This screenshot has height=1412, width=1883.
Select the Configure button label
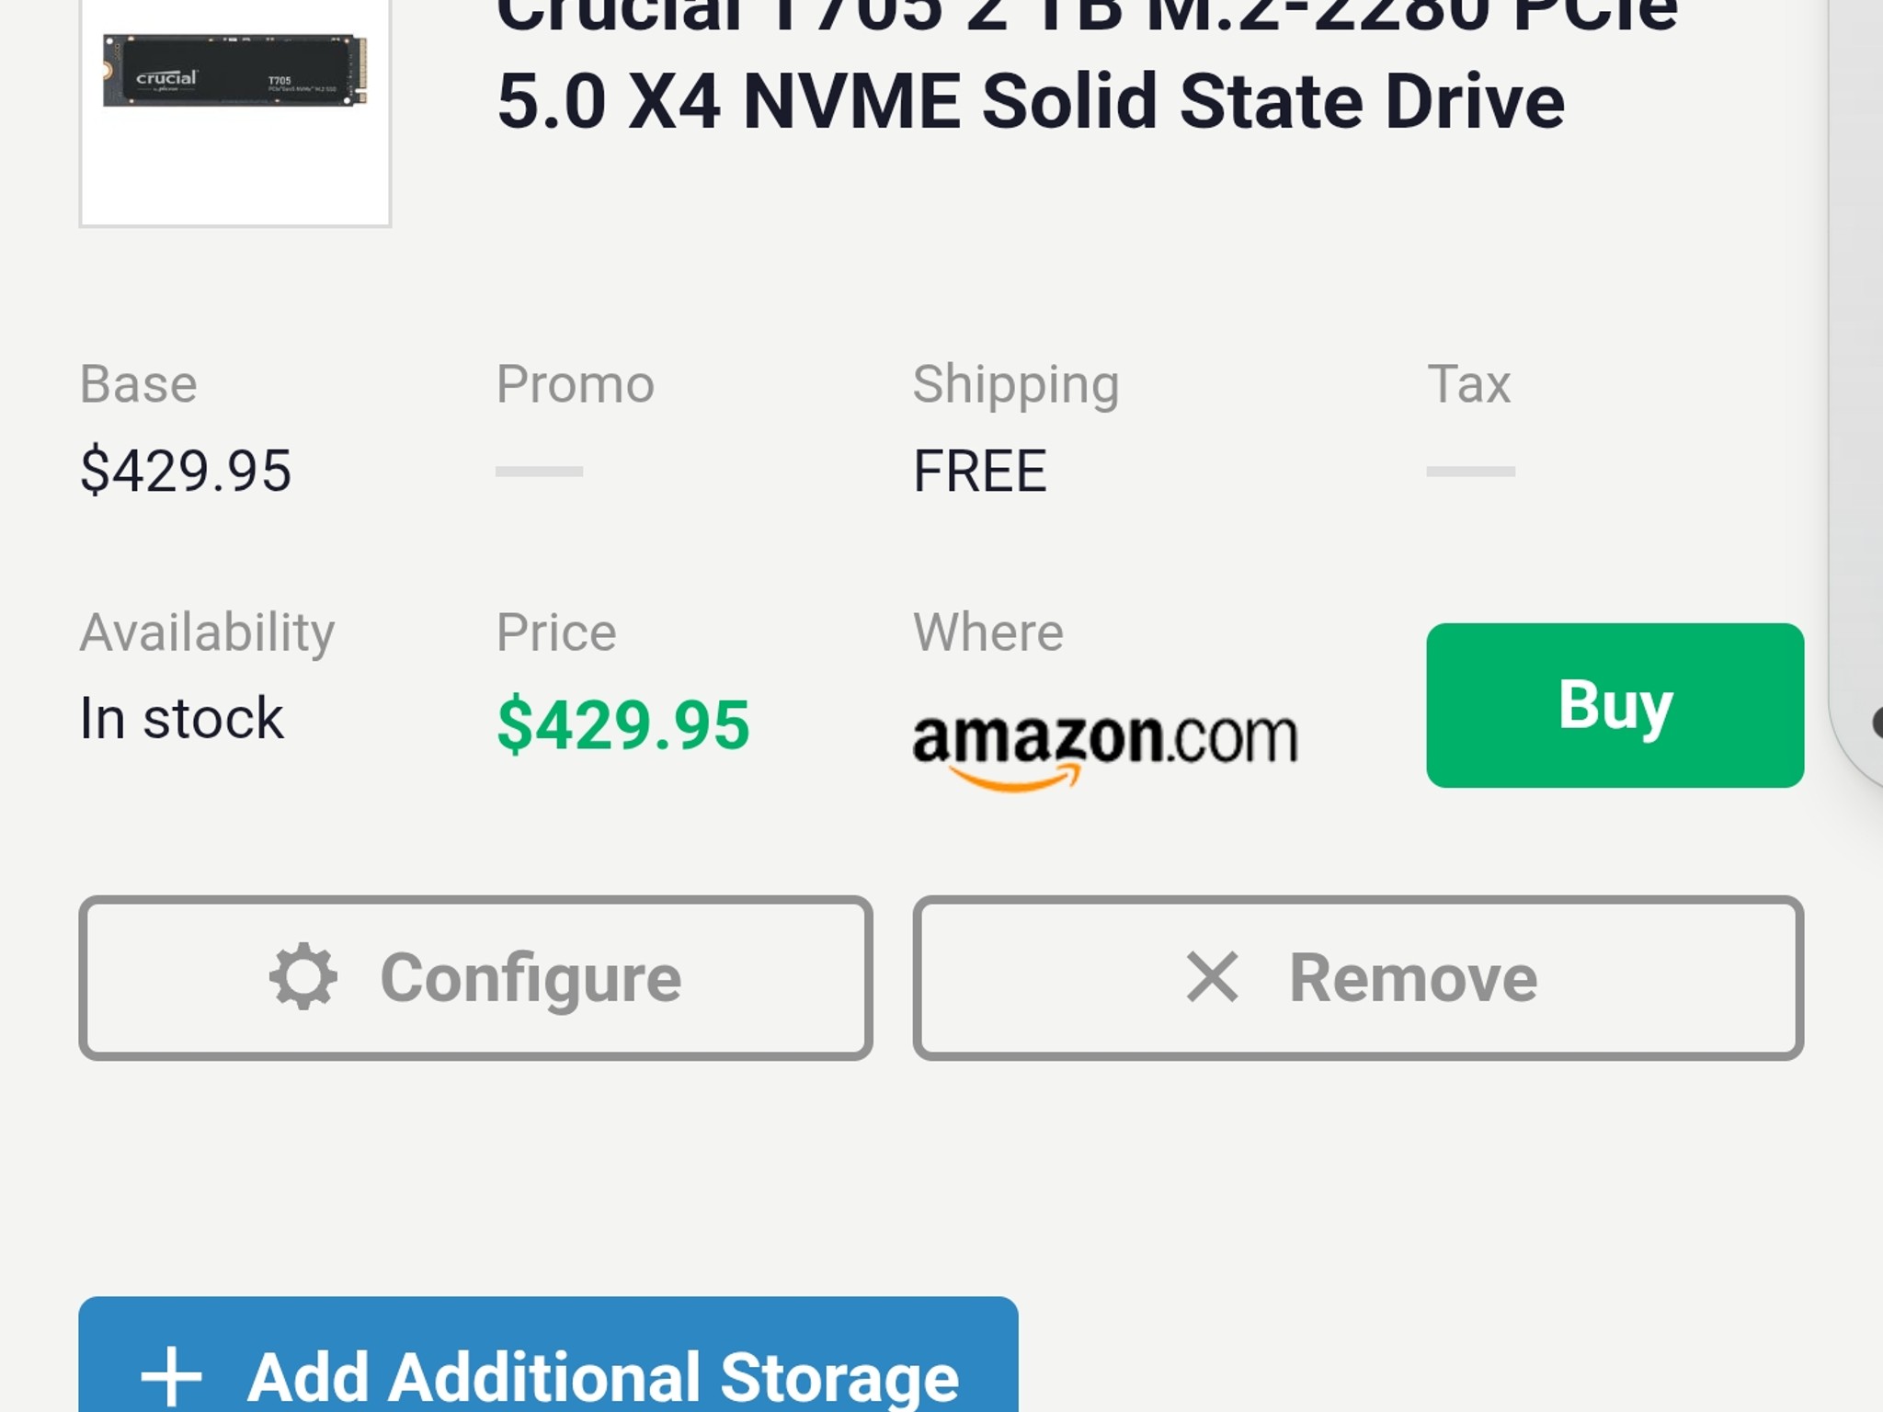tap(531, 978)
